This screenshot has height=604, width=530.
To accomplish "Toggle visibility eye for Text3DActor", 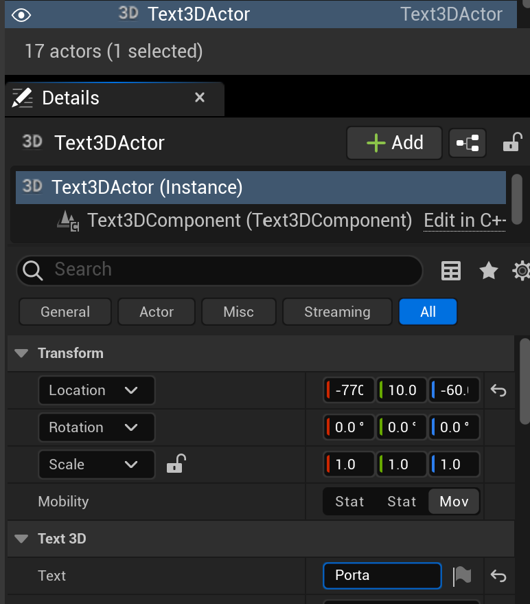I will click(23, 14).
